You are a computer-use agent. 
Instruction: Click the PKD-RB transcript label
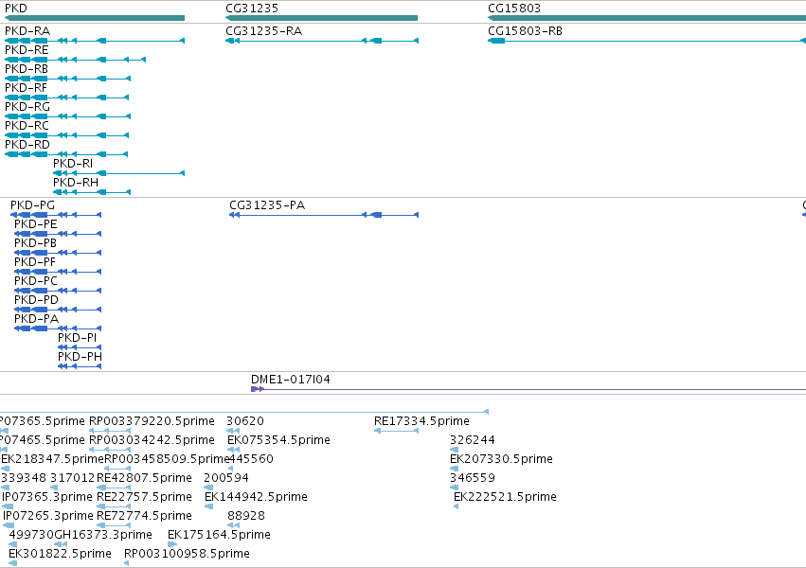27,69
